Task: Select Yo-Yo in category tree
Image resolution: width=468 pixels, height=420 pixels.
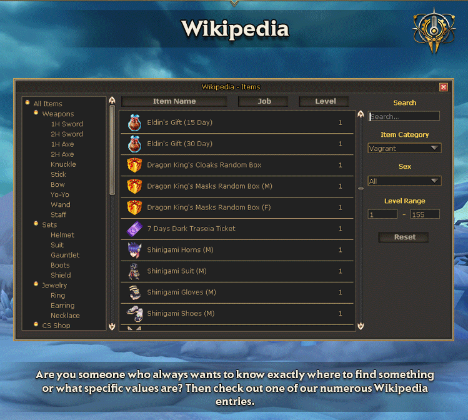Action: click(60, 194)
